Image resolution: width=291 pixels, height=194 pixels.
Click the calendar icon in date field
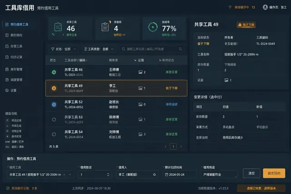(x=166, y=174)
